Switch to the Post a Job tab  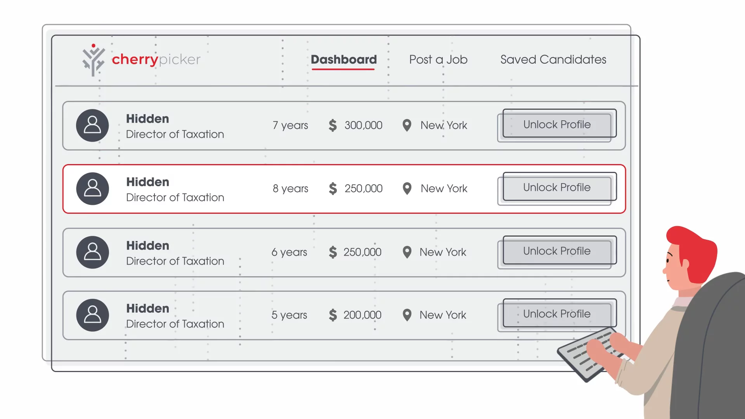pyautogui.click(x=438, y=59)
